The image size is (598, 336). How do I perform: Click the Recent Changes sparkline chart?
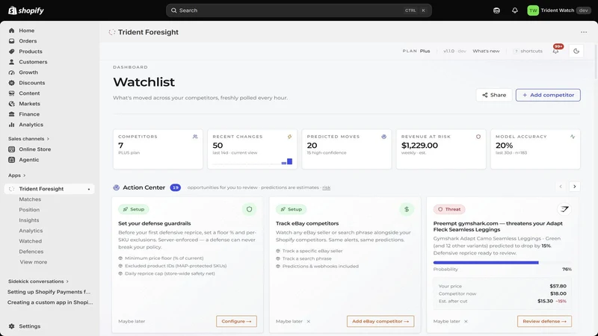tap(252, 161)
